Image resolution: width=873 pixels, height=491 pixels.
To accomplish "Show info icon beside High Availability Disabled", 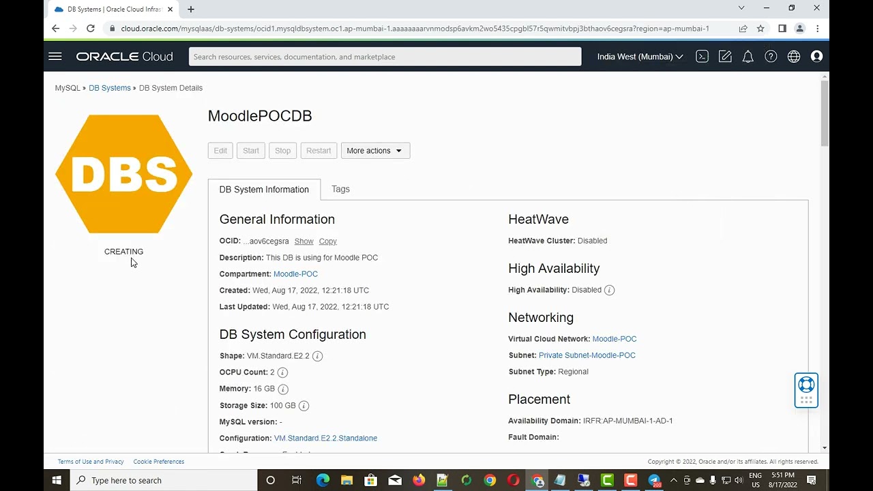I will (x=610, y=290).
